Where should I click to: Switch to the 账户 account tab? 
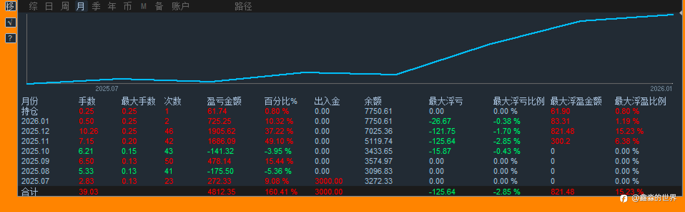coord(180,6)
